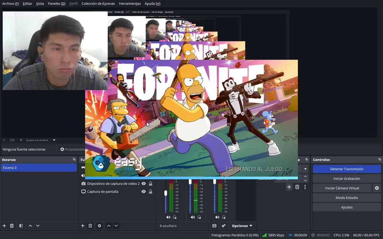Hide Captura de pantalla source

(144, 192)
